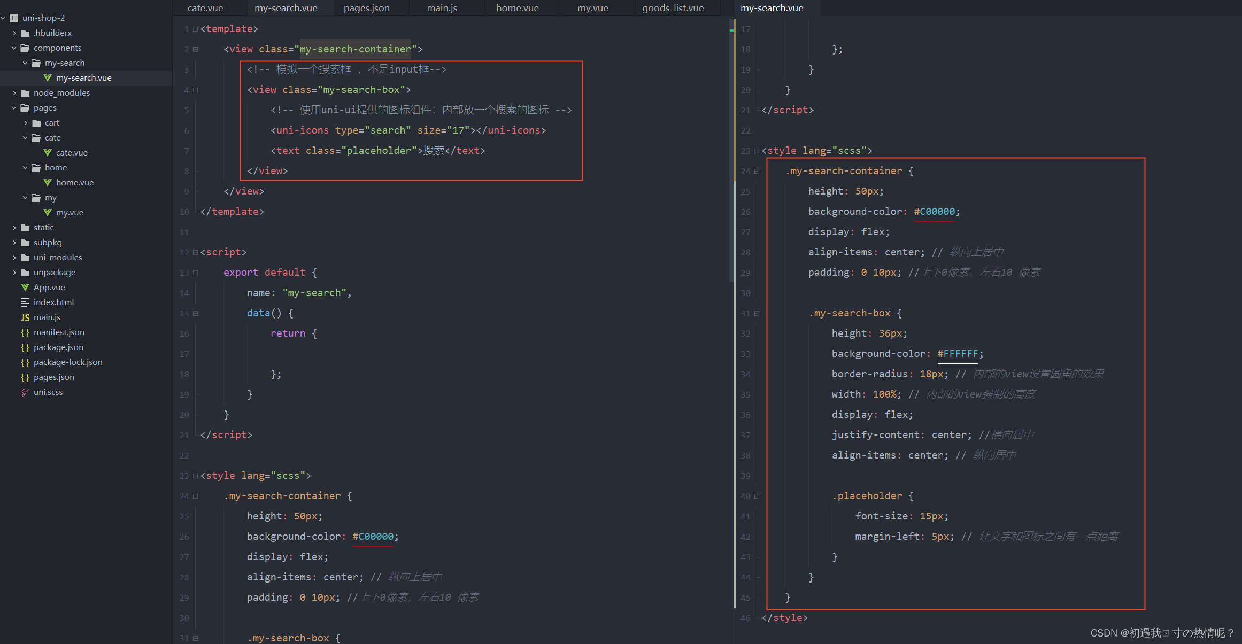Image resolution: width=1242 pixels, height=644 pixels.
Task: Fold the script block at line 12
Action: (x=195, y=252)
